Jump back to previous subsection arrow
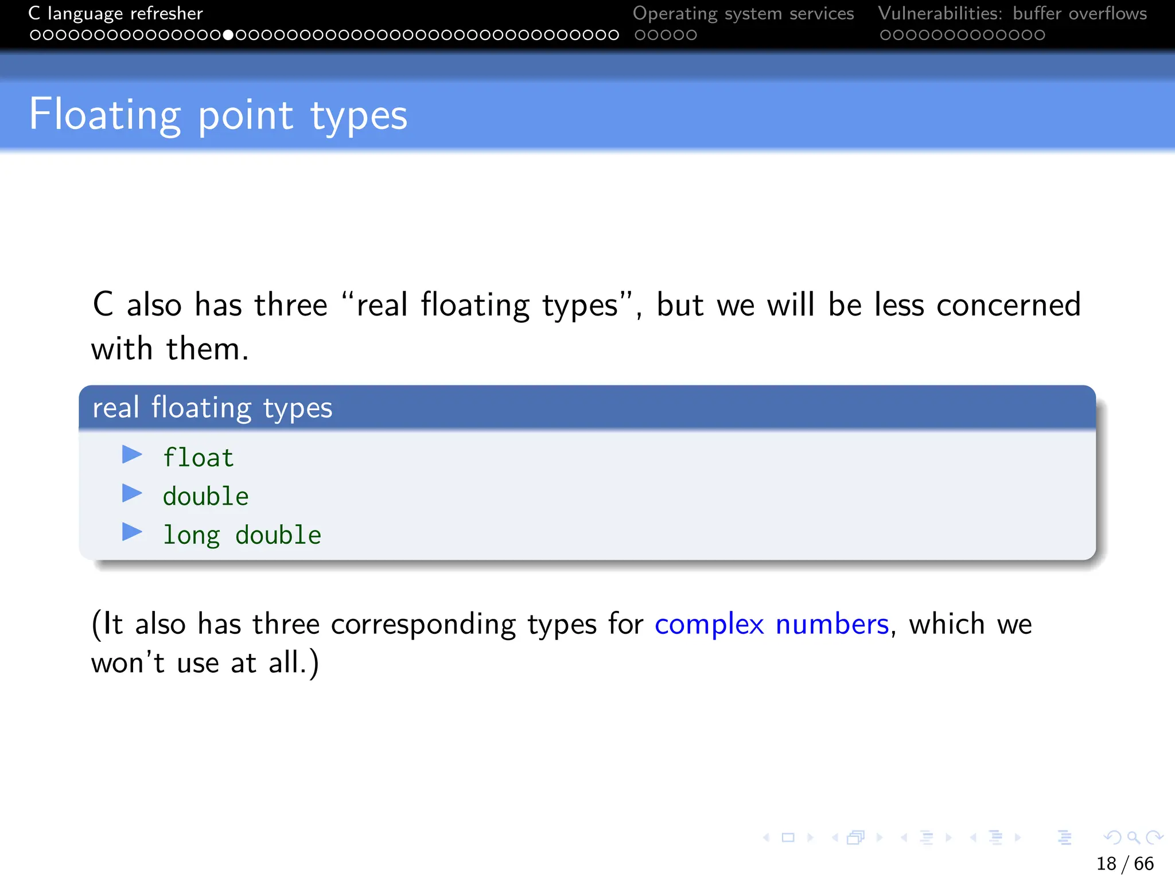Viewport: 1175px width, 881px height. tap(904, 838)
